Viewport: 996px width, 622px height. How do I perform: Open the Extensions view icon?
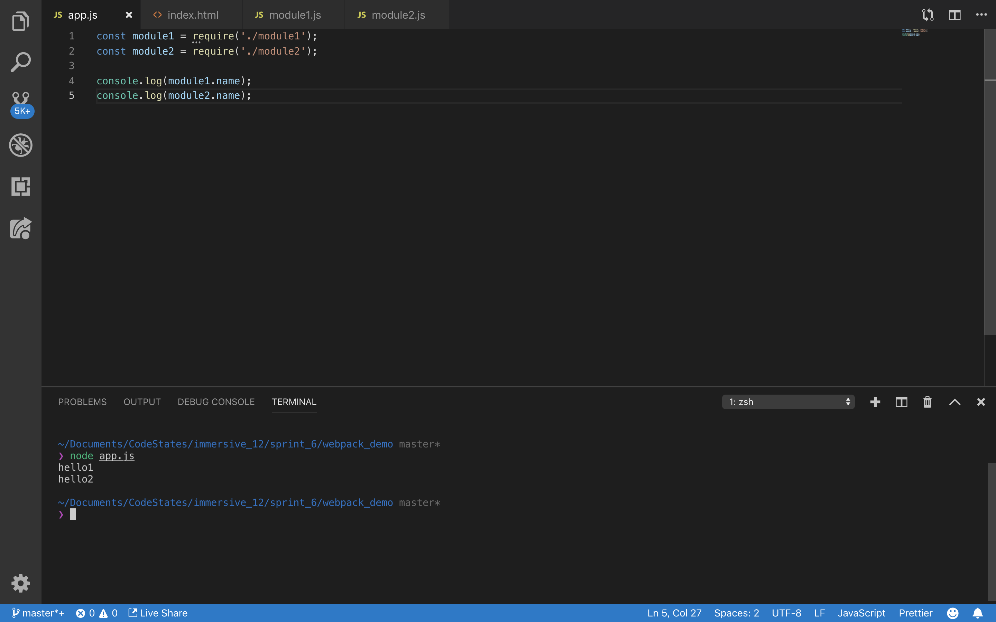click(x=21, y=186)
